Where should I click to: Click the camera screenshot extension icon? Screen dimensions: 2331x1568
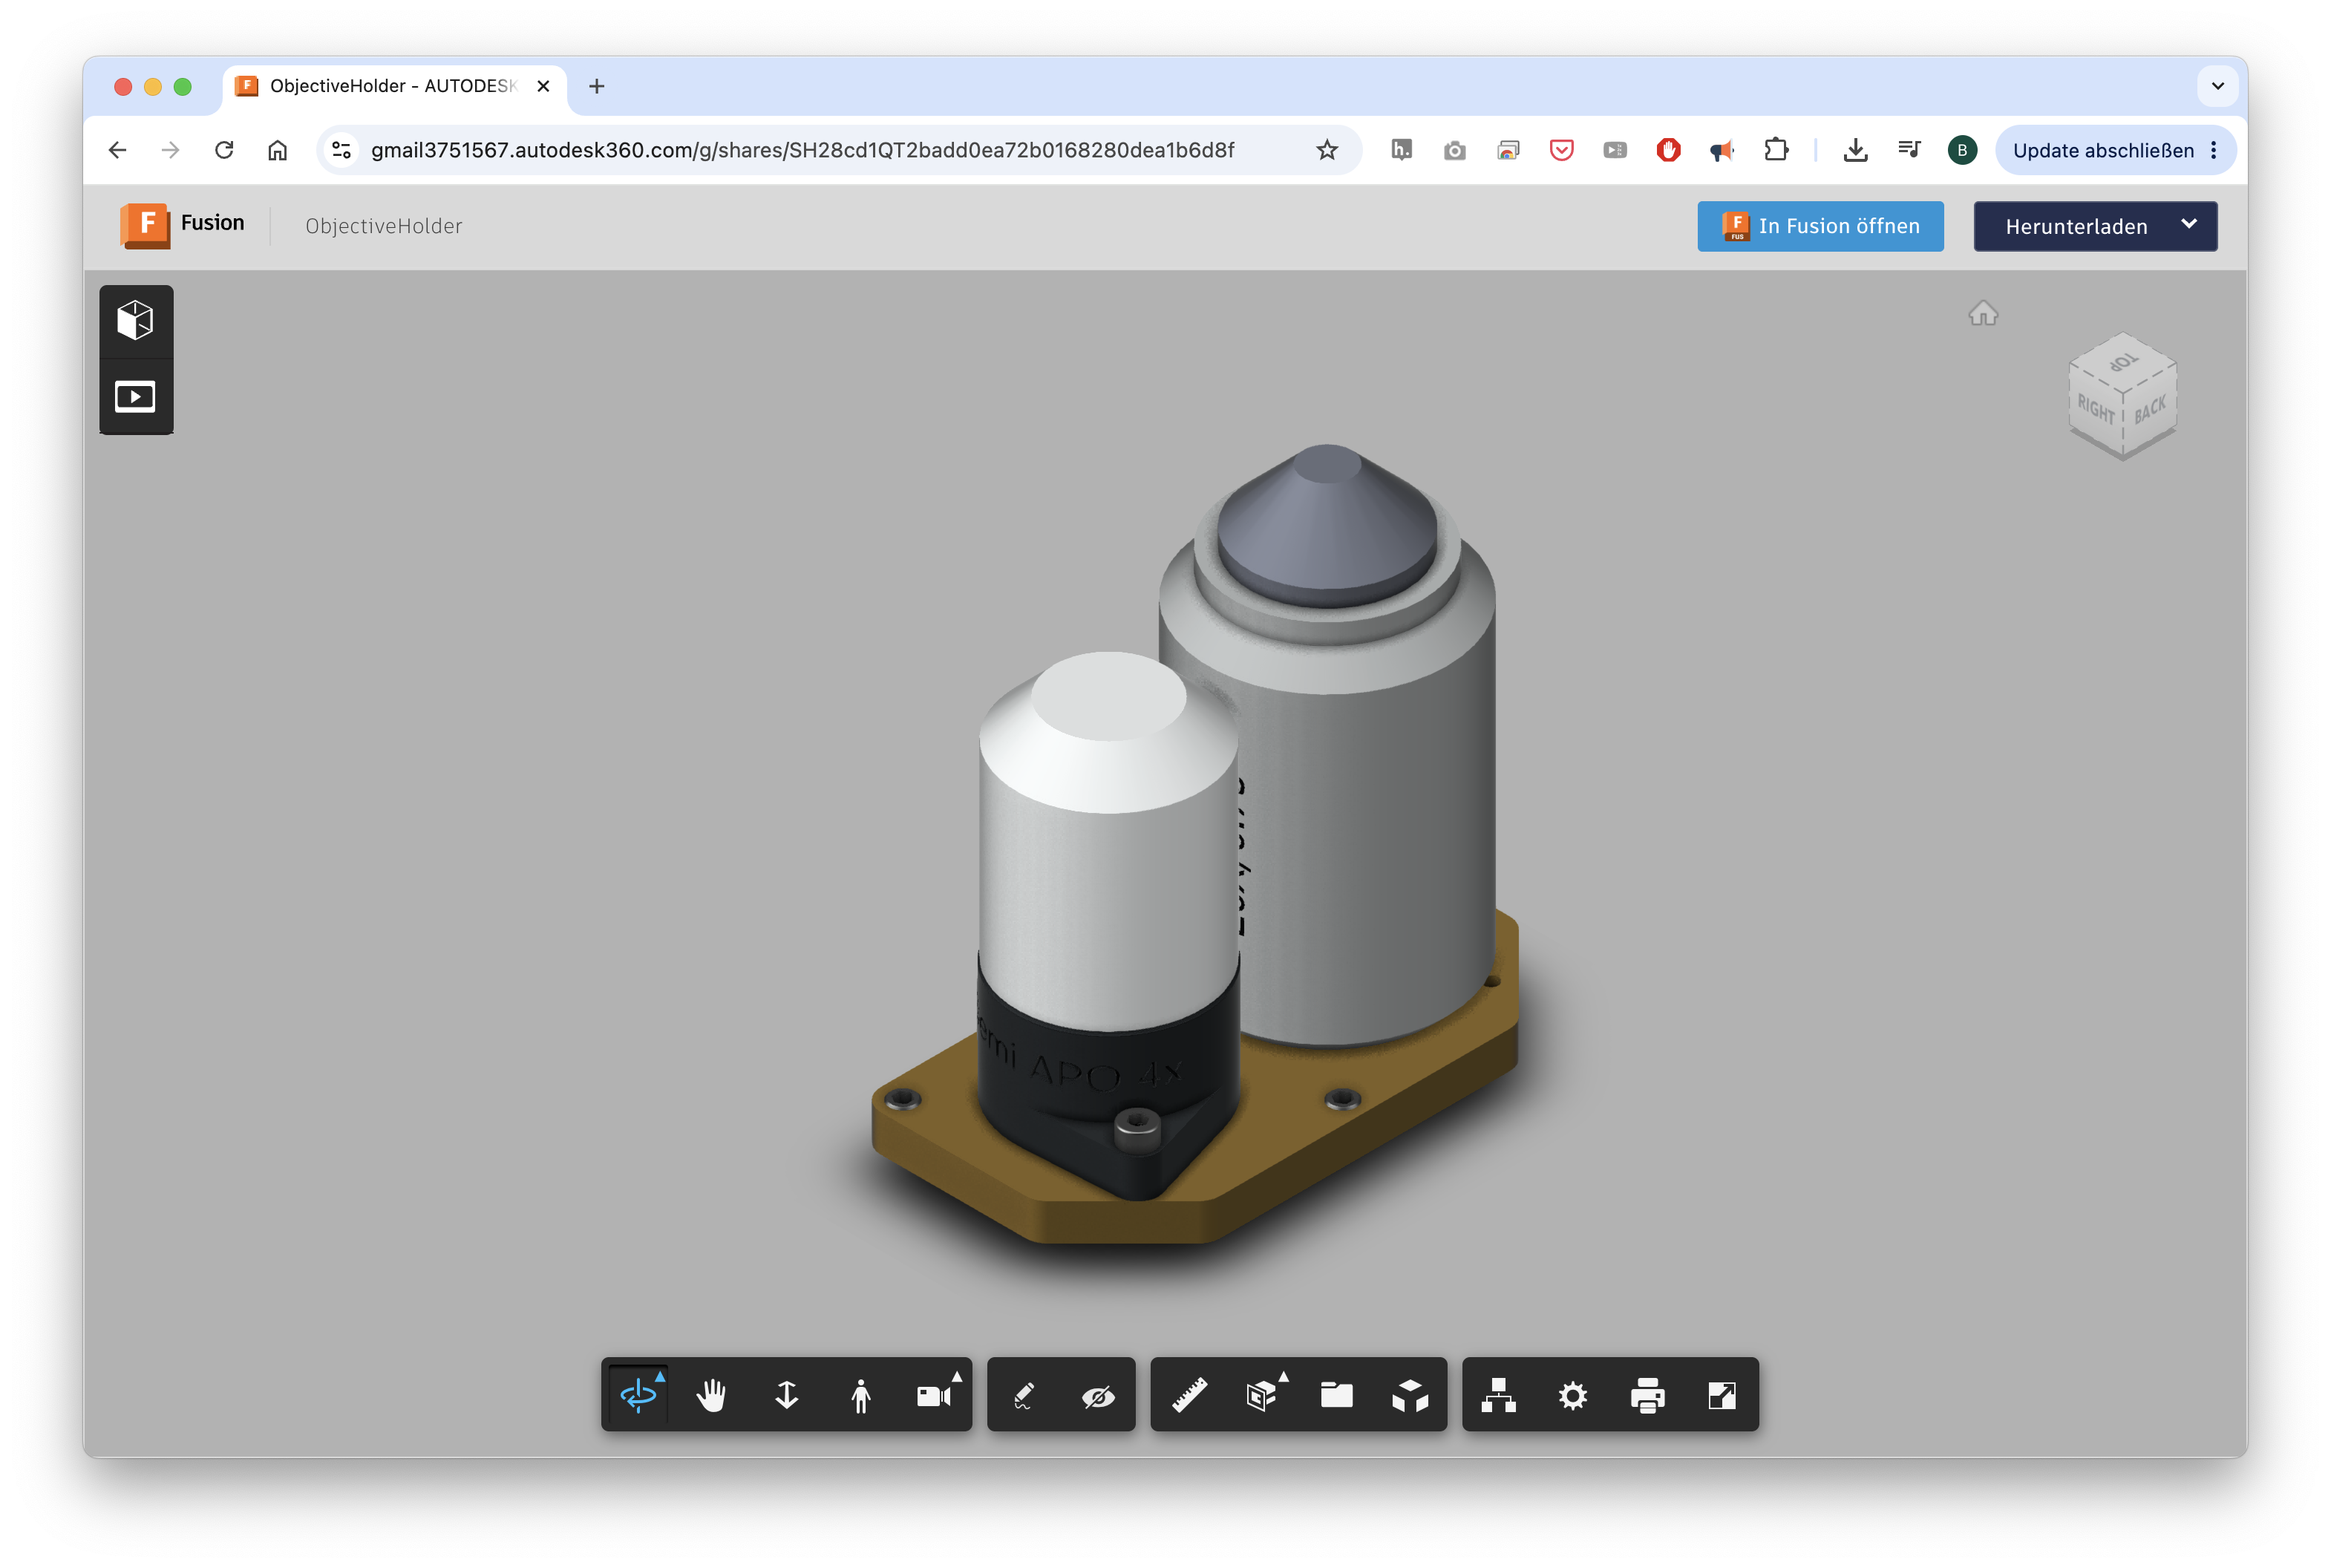(x=1454, y=151)
